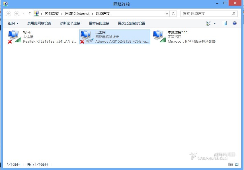This screenshot has height=170, width=244.
Task: Minimize the 网络连接 window
Action: 217,3
